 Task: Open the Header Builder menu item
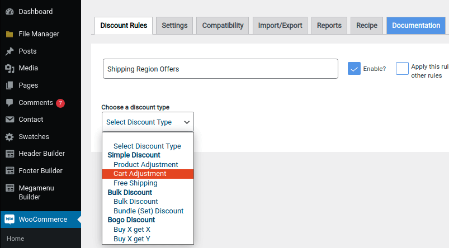tap(41, 154)
